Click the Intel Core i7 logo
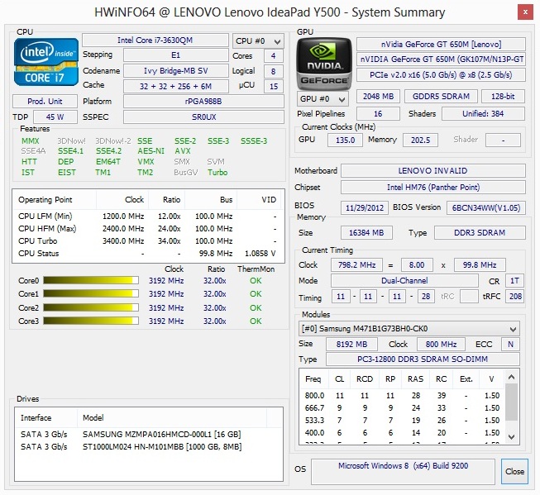Viewport: 540px width, 495px height. (x=46, y=62)
